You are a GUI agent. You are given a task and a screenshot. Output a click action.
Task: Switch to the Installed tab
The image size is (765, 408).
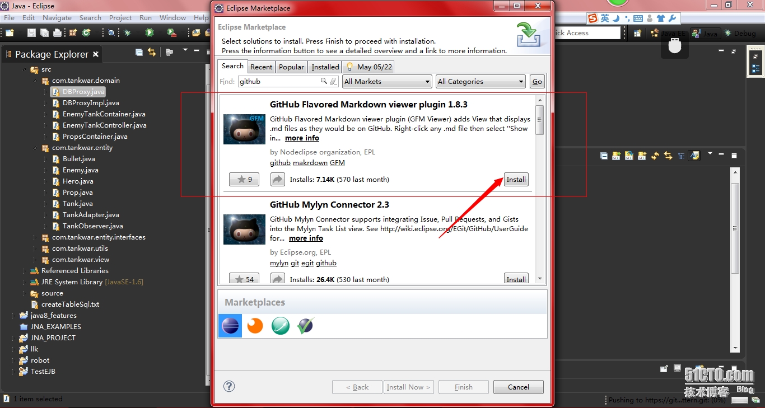tap(325, 67)
